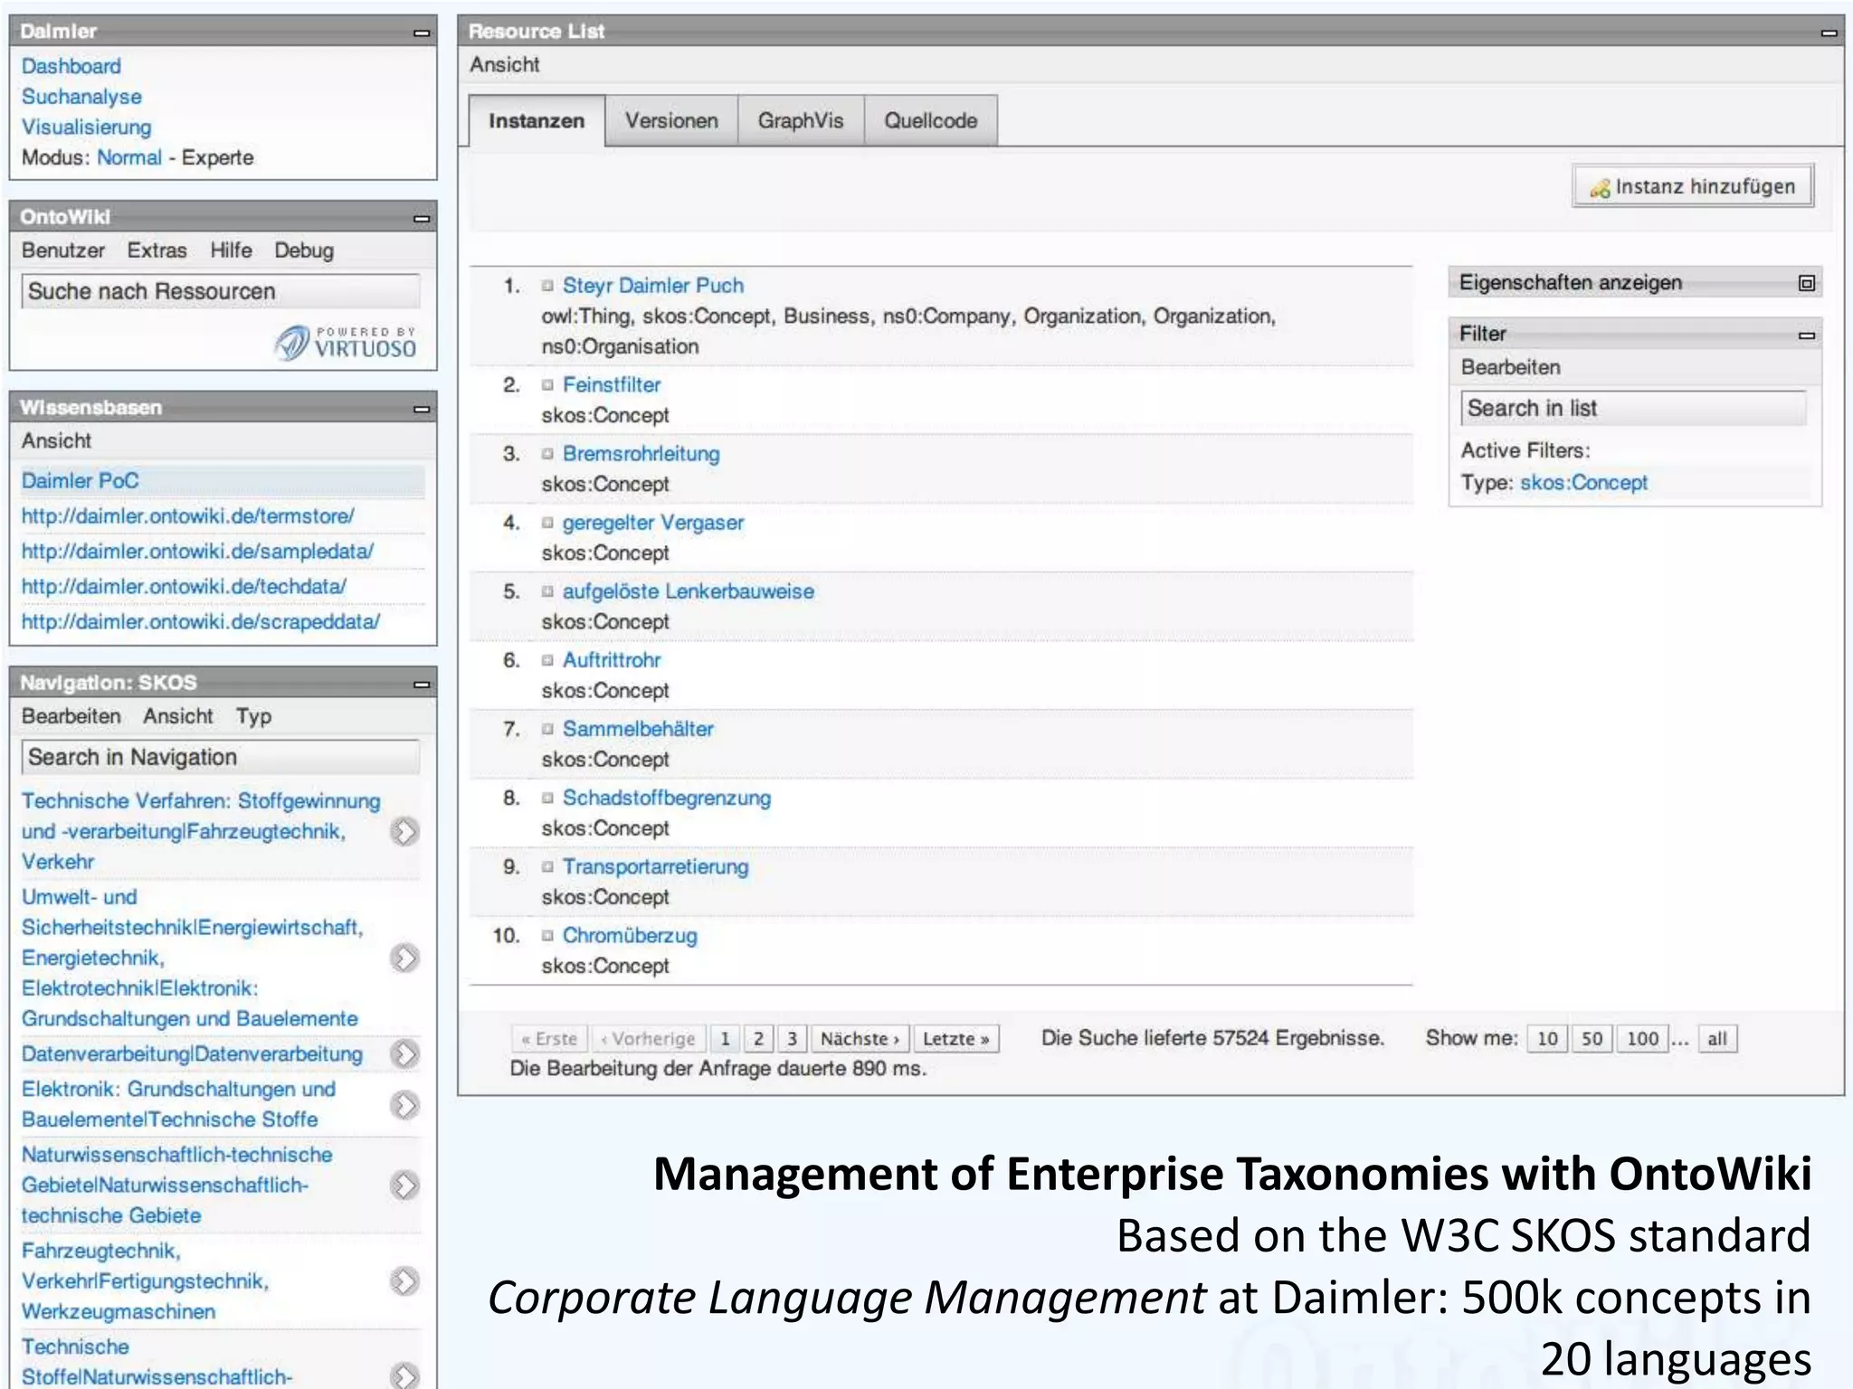Focus the Search in list field
Viewport: 1853px width, 1389px height.
click(1633, 408)
